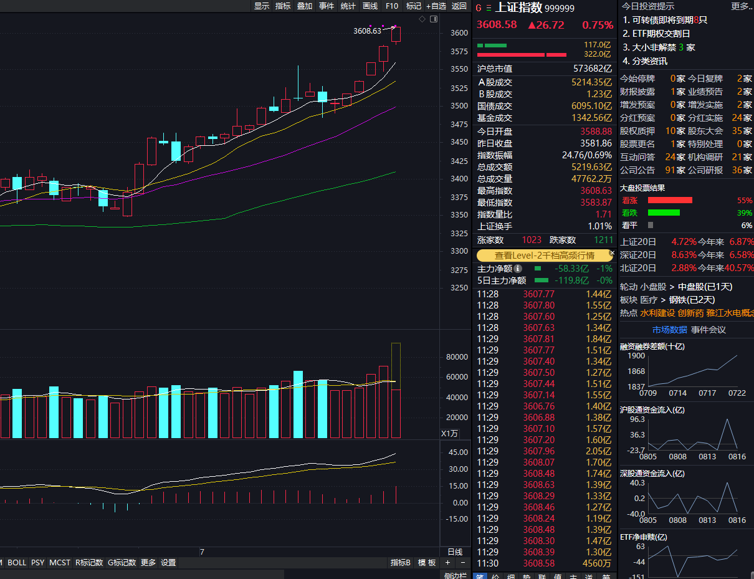Open the 日线 period selector
The image size is (754, 579).
point(455,552)
